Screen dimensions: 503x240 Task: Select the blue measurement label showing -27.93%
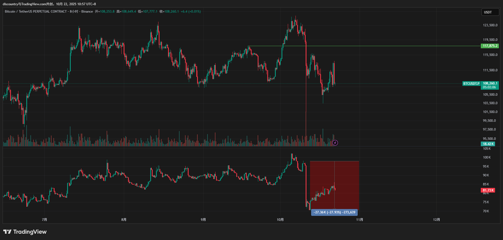point(334,212)
